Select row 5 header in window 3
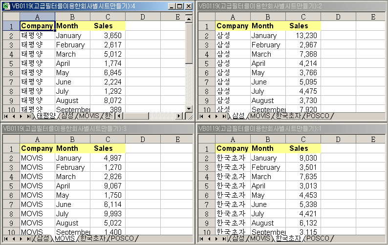The height and width of the screenshot is (245, 388). [x=11, y=186]
